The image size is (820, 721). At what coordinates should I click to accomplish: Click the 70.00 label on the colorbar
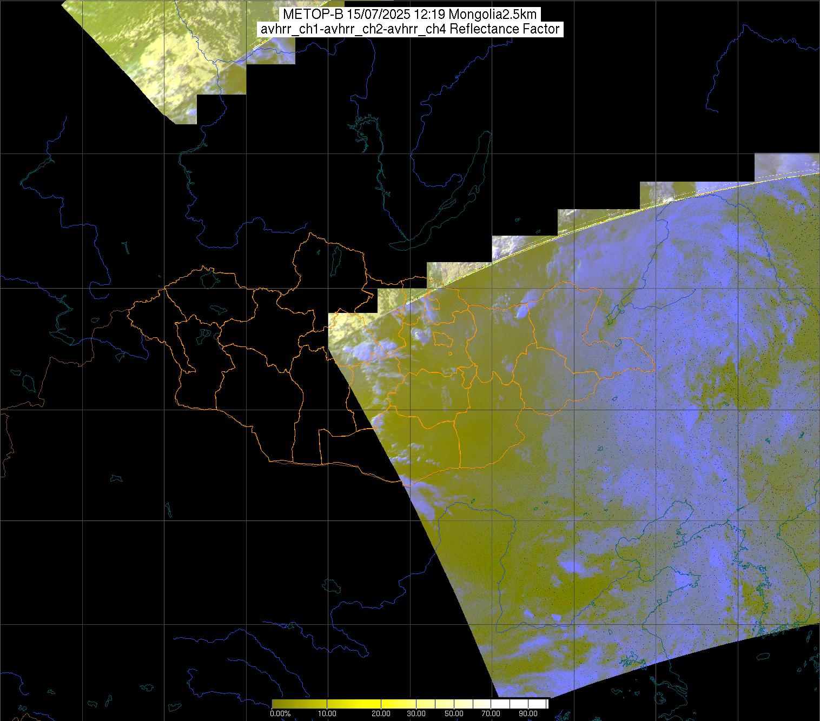coord(490,713)
